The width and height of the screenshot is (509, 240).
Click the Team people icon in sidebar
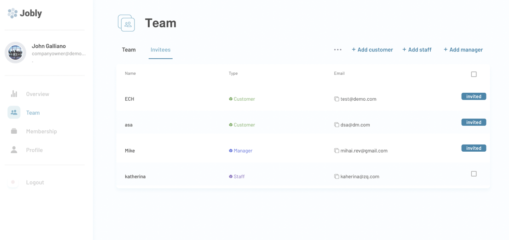(14, 112)
